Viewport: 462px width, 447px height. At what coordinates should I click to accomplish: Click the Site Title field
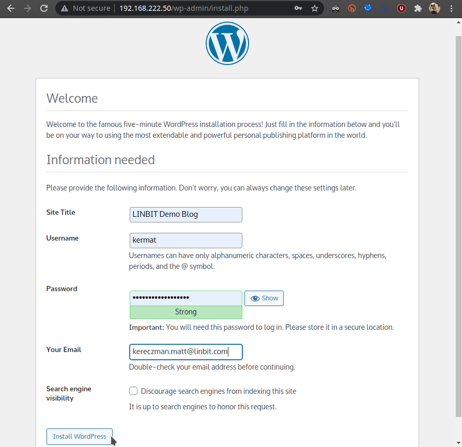point(186,215)
